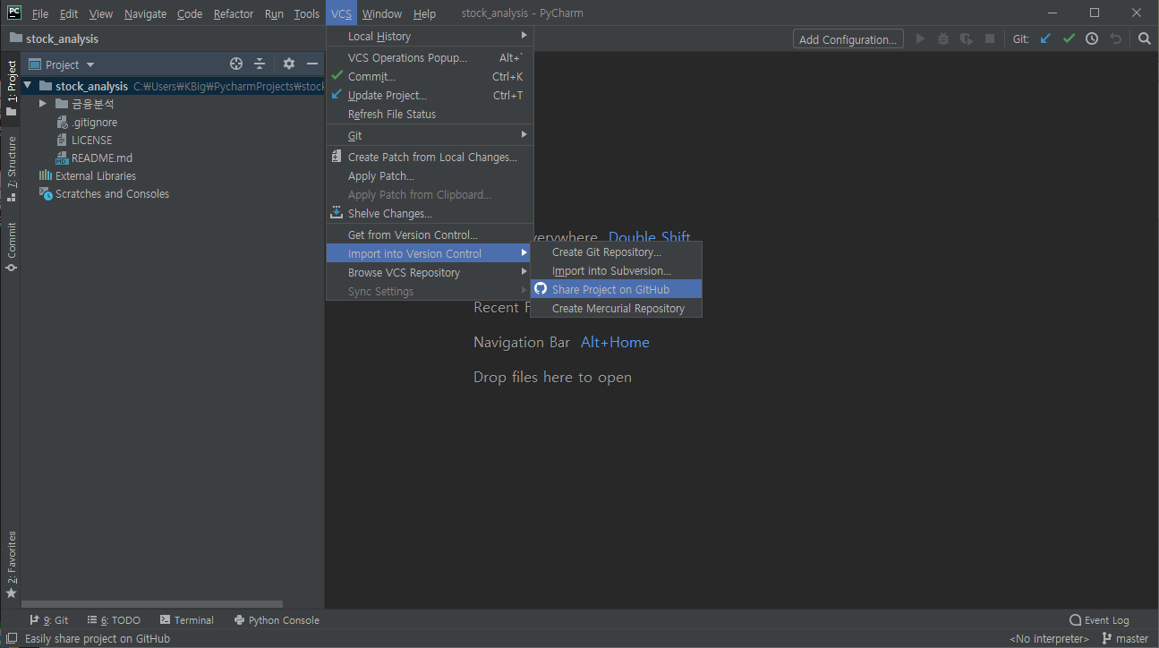
Task: Click the Git rollback arrow icon
Action: coord(1115,38)
